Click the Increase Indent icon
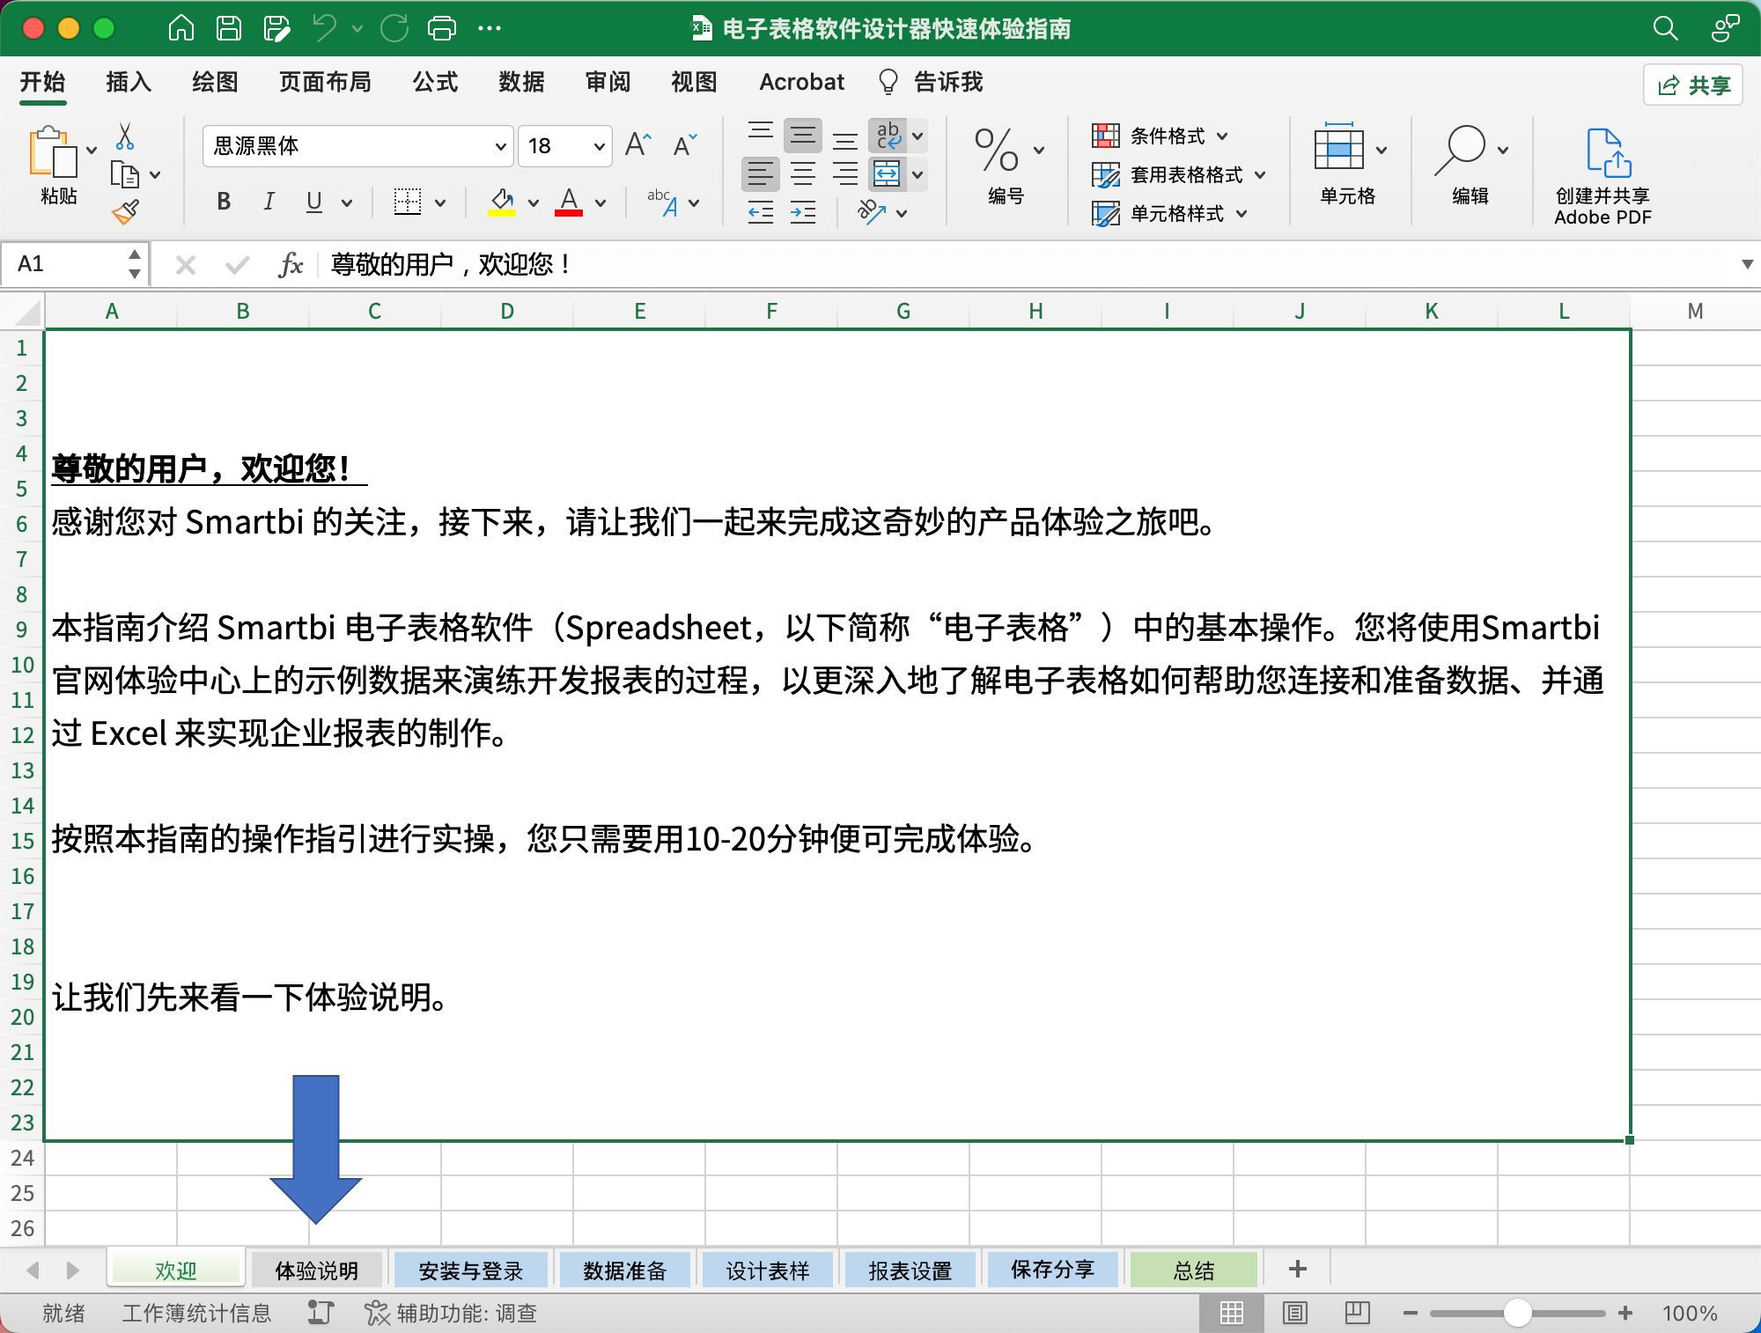The height and width of the screenshot is (1333, 1761). click(803, 212)
